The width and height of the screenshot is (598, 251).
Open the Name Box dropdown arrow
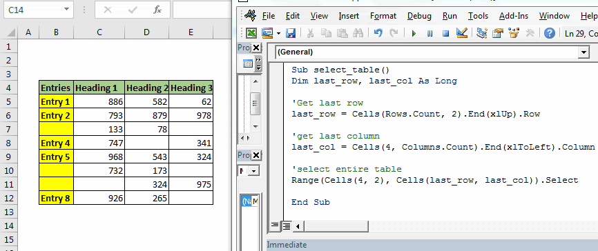coord(67,10)
